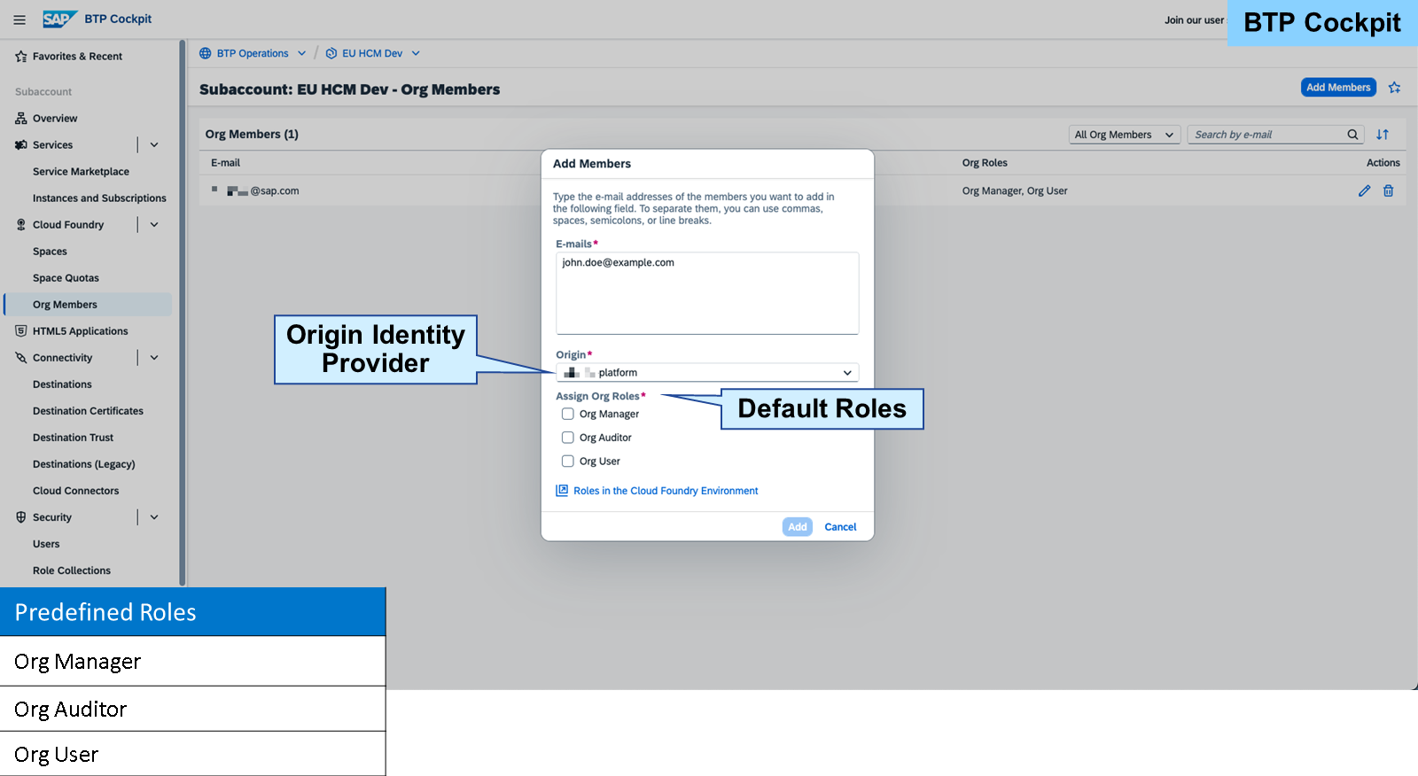Open Instances and Subscriptions in sidebar

pyautogui.click(x=99, y=198)
